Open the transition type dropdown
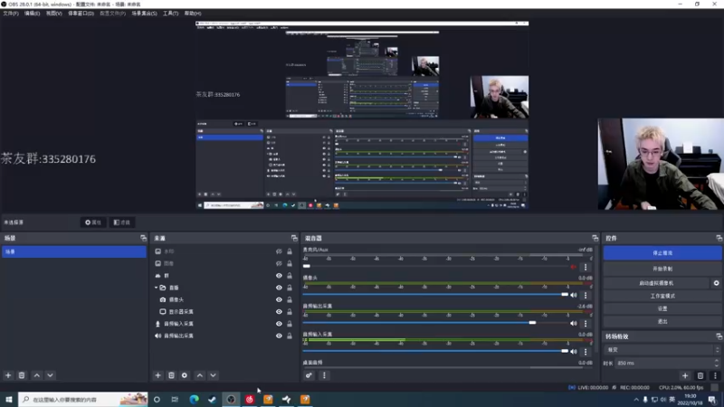 [662, 350]
